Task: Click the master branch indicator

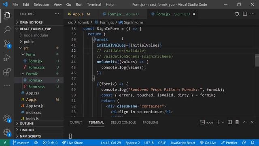Action: [x=21, y=143]
